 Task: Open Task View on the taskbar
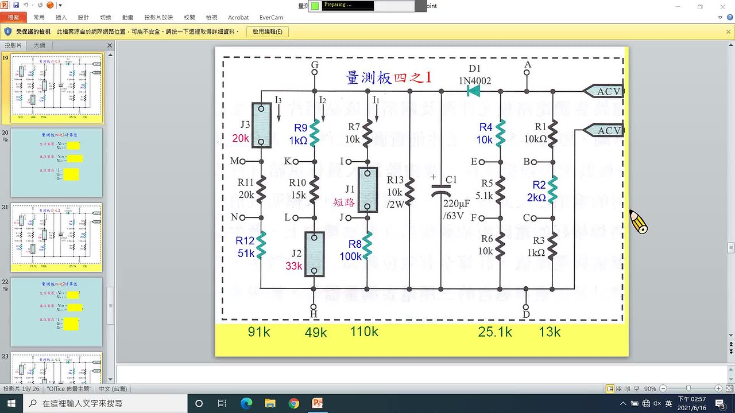(x=222, y=403)
